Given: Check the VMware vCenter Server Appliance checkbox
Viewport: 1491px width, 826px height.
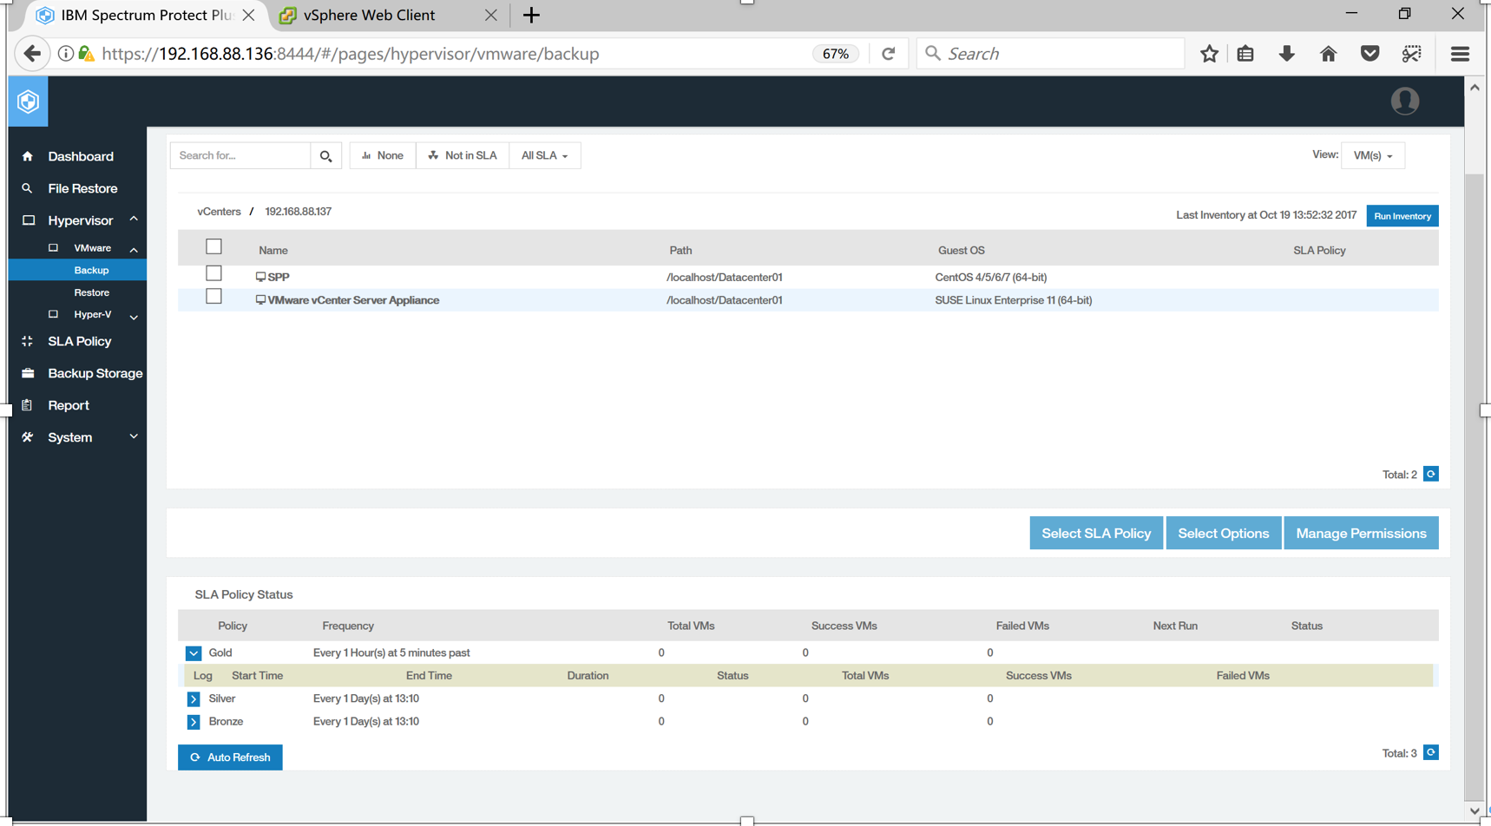Looking at the screenshot, I should click(x=213, y=297).
